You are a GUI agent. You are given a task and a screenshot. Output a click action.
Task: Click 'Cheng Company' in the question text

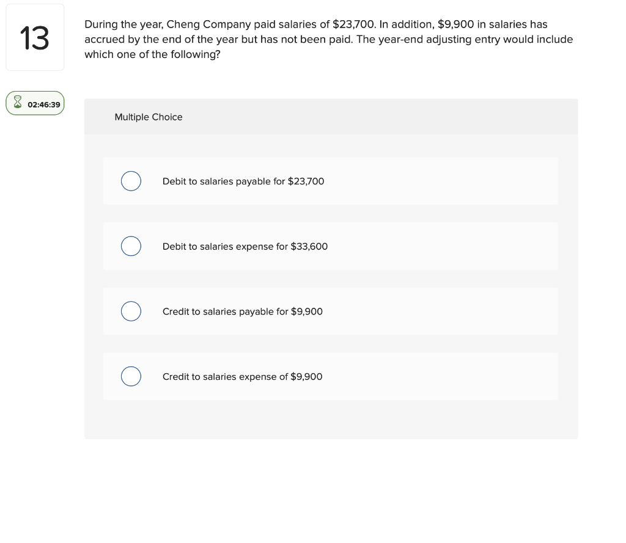(x=203, y=24)
